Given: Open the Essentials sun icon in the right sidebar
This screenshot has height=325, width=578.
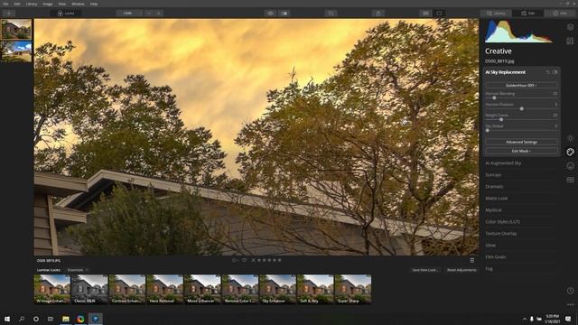Looking at the screenshot, I should (x=570, y=138).
